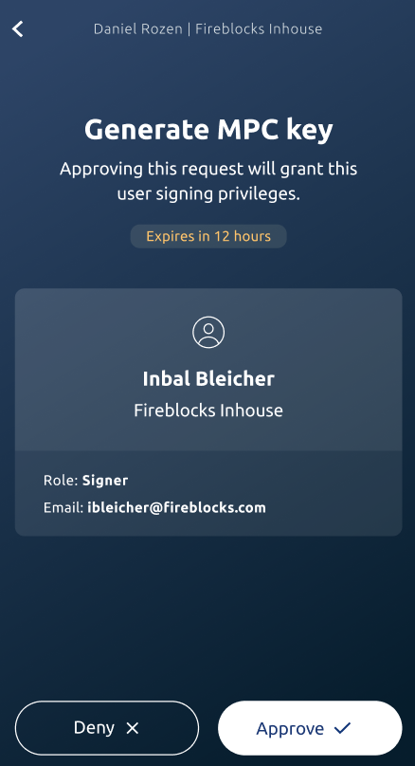Click Fireblocks Inhouse under the user name
415x766 pixels.
point(208,410)
